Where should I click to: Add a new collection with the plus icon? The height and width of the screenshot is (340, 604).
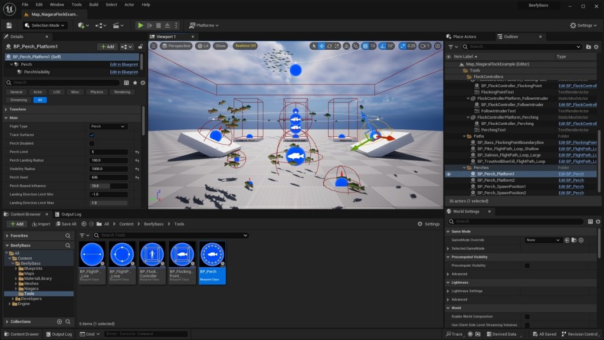(x=60, y=322)
